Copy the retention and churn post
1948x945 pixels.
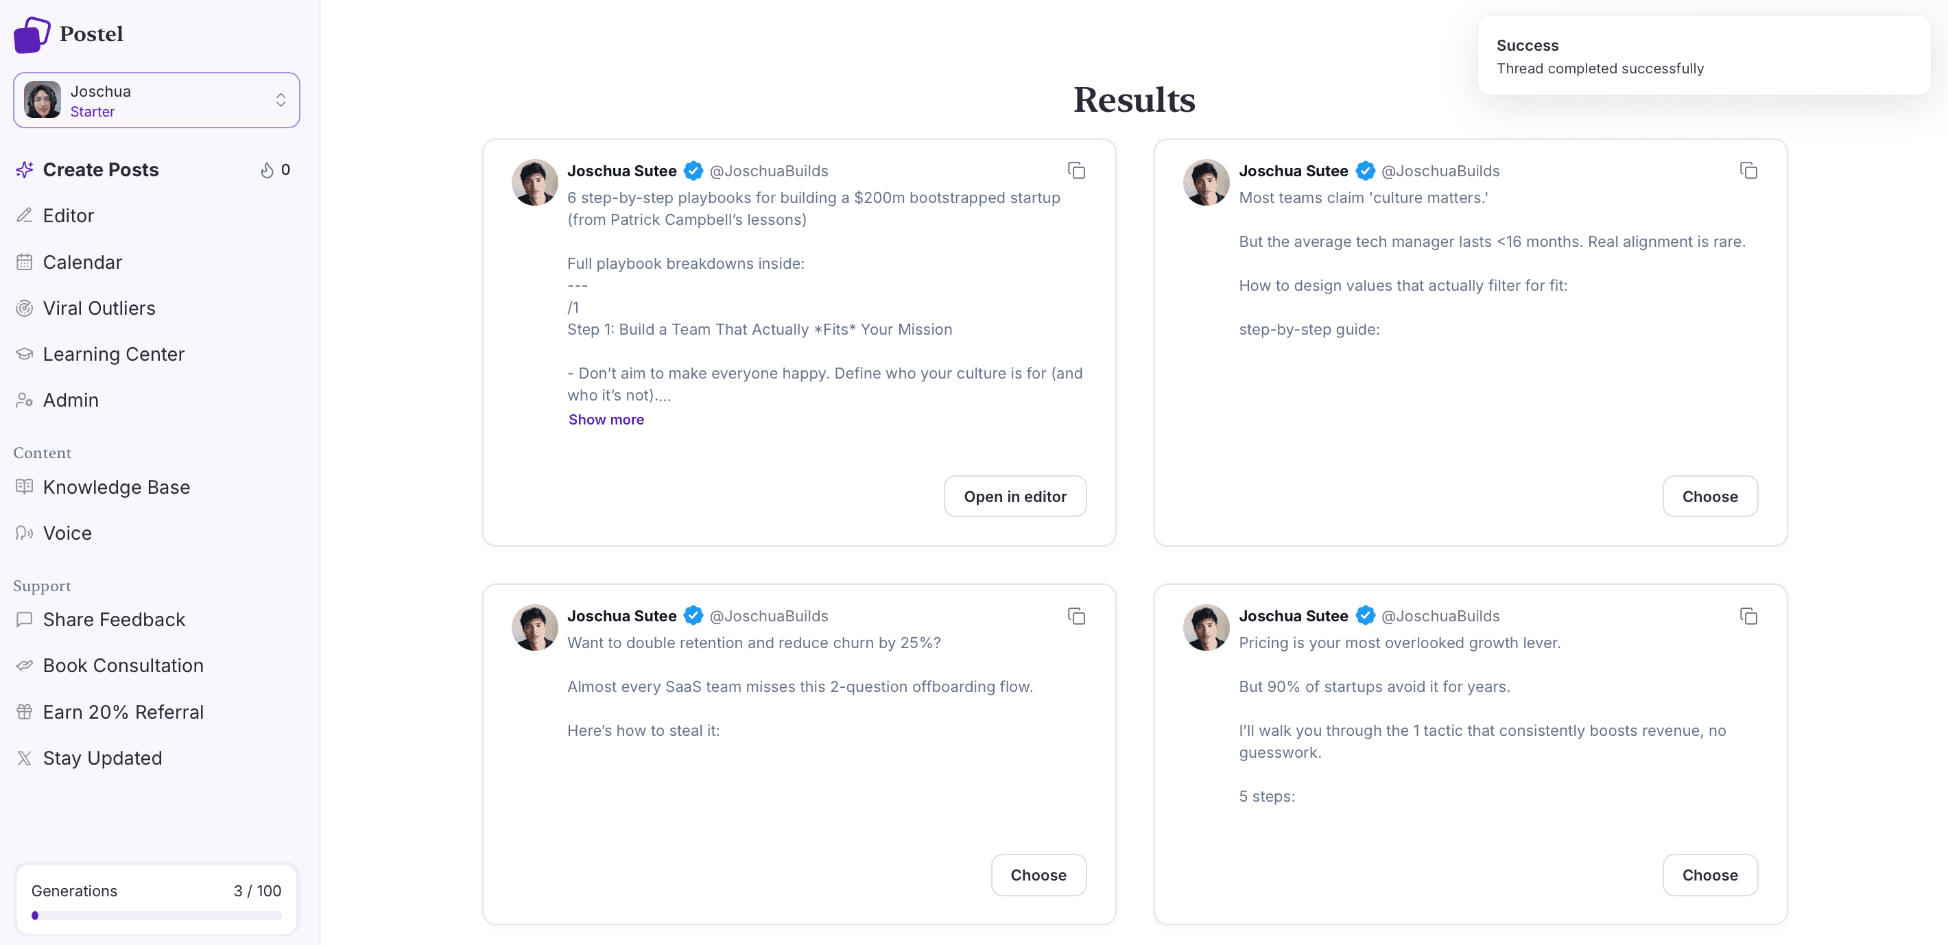point(1076,616)
